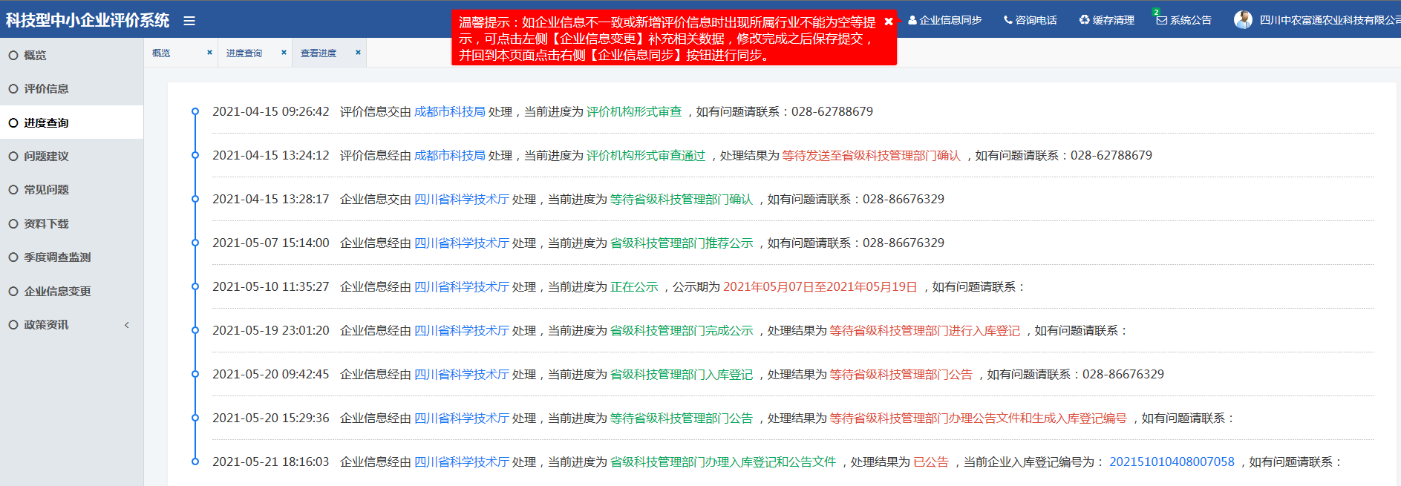The height and width of the screenshot is (486, 1401).
Task: Go to 季度调查监测 sidebar item
Action: [57, 257]
